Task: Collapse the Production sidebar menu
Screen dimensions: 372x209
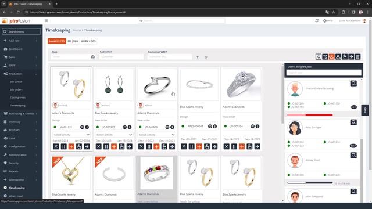Action: coord(21,74)
